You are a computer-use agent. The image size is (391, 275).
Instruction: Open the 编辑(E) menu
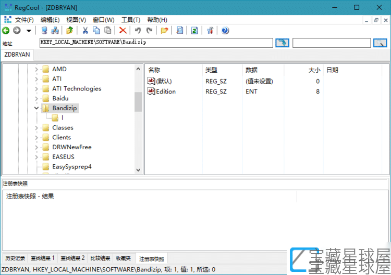[x=50, y=20]
